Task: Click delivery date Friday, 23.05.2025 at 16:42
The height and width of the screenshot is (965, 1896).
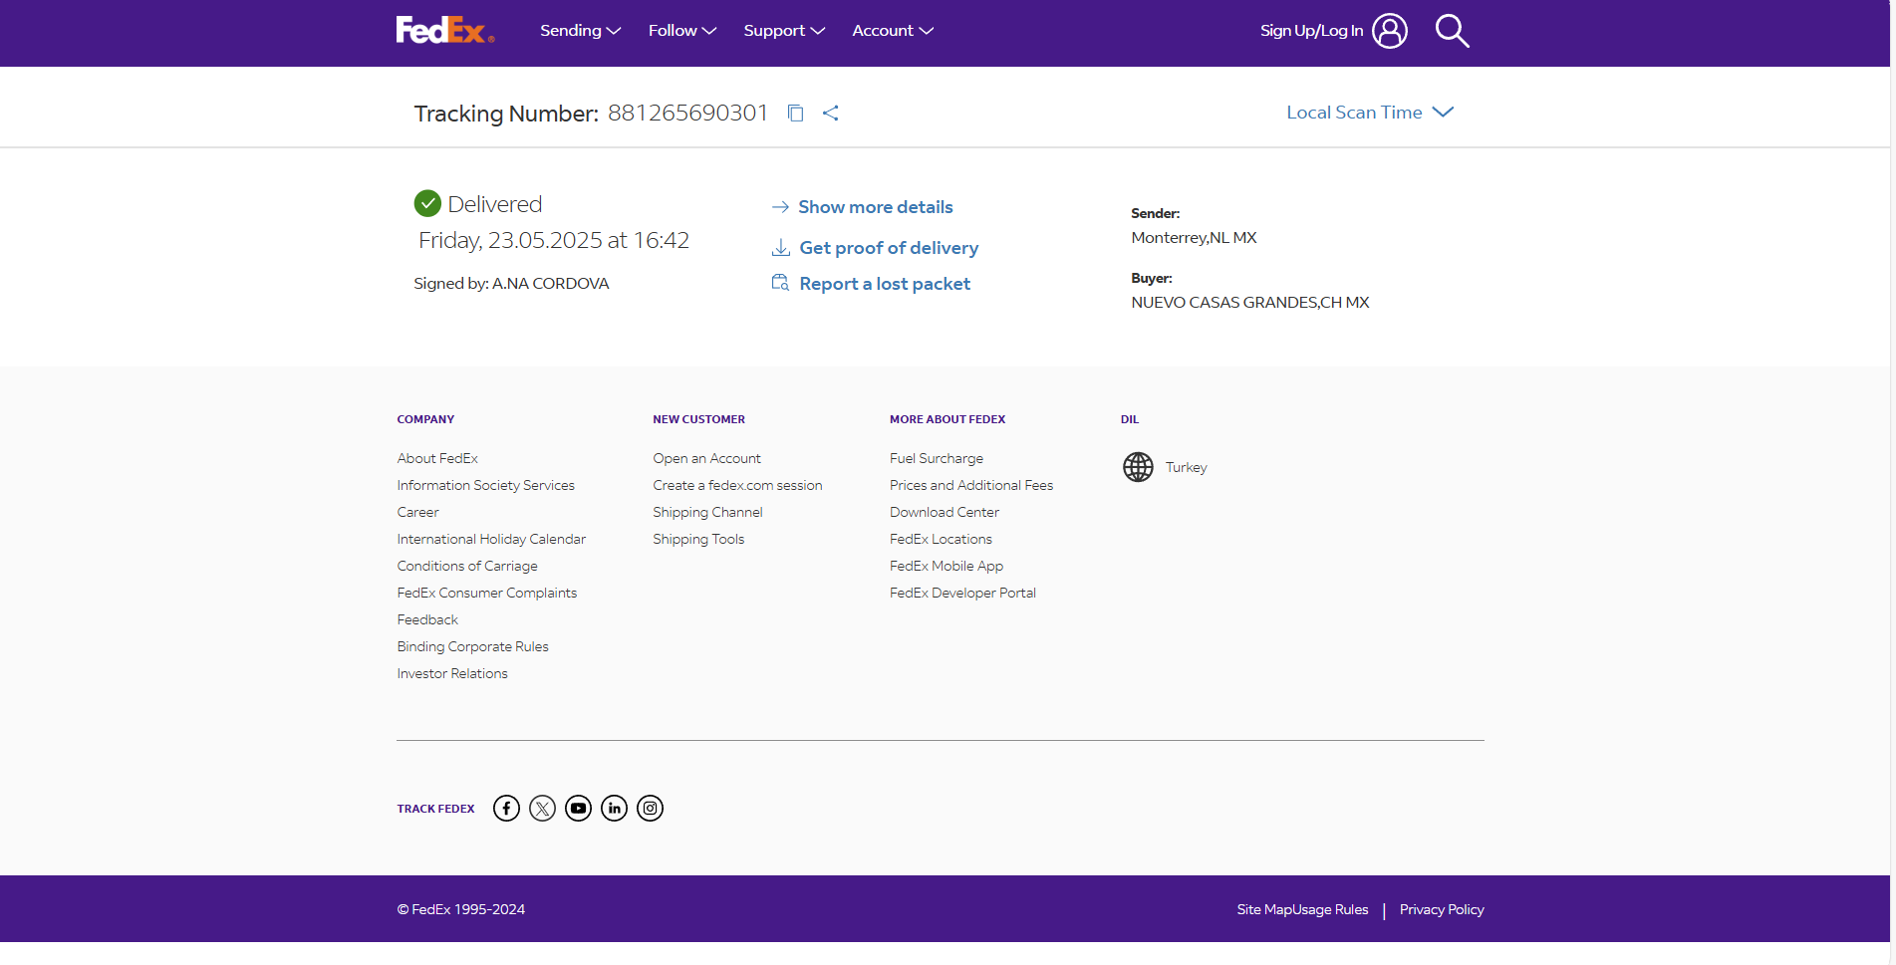Action: pyautogui.click(x=554, y=240)
